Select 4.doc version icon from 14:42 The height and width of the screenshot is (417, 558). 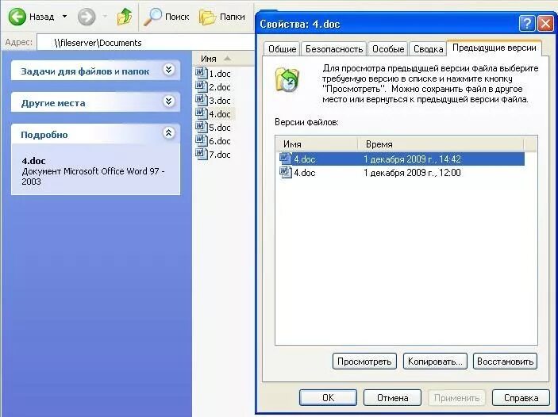click(x=286, y=159)
